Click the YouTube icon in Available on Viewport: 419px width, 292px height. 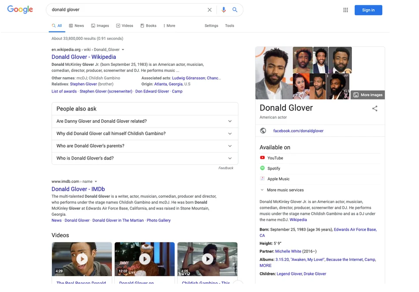(x=262, y=157)
